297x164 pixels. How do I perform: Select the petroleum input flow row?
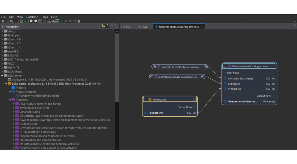234,84
